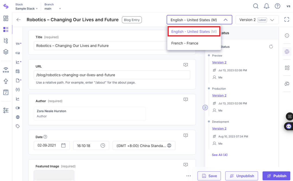Open the Status target icon in right rail
Screen dimensions: 293x181
[287, 51]
